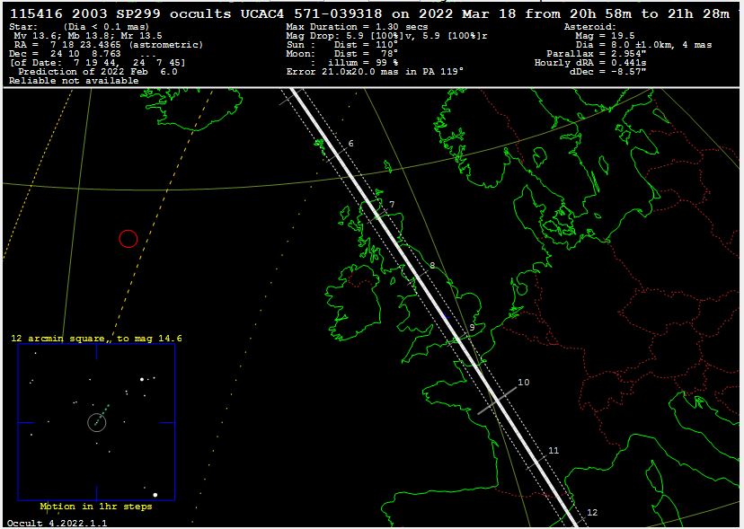Click the bright star near the inset's top
744x529 pixels.
pyautogui.click(x=142, y=379)
